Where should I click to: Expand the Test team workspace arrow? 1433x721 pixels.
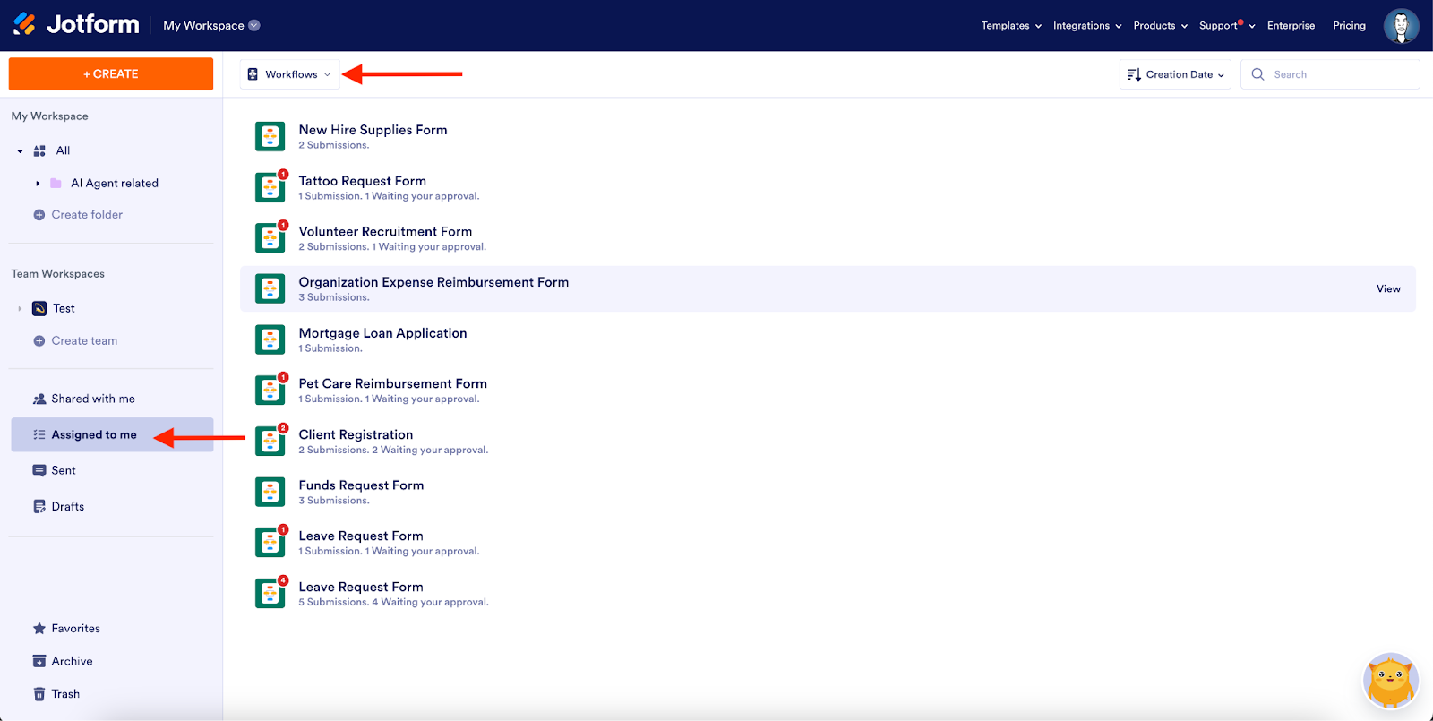[20, 309]
